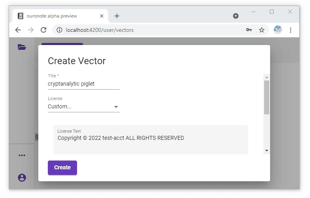This screenshot has width=310, height=198.
Task: Open the Chrome profile avatar
Action: coord(278,30)
